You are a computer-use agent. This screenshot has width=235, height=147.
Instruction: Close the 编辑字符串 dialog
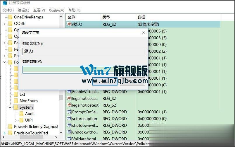pyautogui.click(x=144, y=33)
